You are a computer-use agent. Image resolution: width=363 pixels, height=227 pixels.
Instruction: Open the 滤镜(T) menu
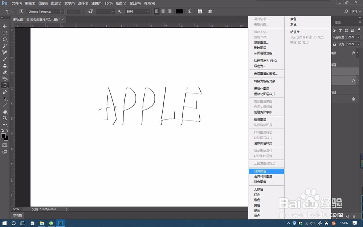pyautogui.click(x=96, y=4)
